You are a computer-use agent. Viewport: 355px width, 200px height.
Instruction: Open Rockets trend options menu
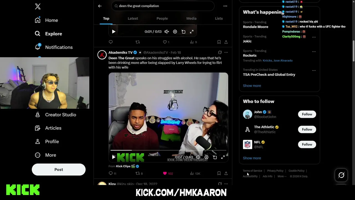coord(314,51)
